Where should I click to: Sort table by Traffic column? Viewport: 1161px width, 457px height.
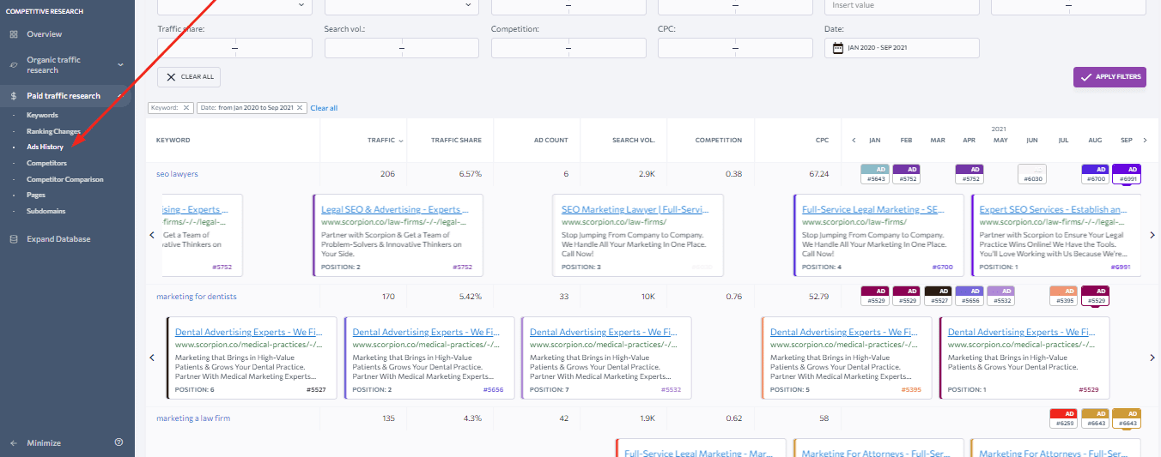(x=380, y=140)
